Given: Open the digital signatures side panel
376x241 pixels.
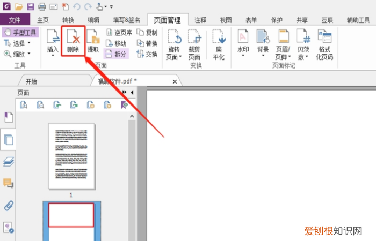Looking at the screenshot, I should pos(9,228).
